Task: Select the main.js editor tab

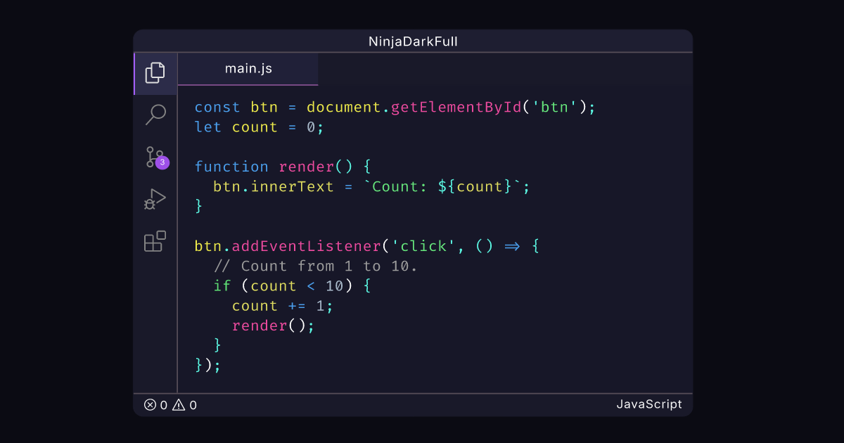Action: [248, 69]
